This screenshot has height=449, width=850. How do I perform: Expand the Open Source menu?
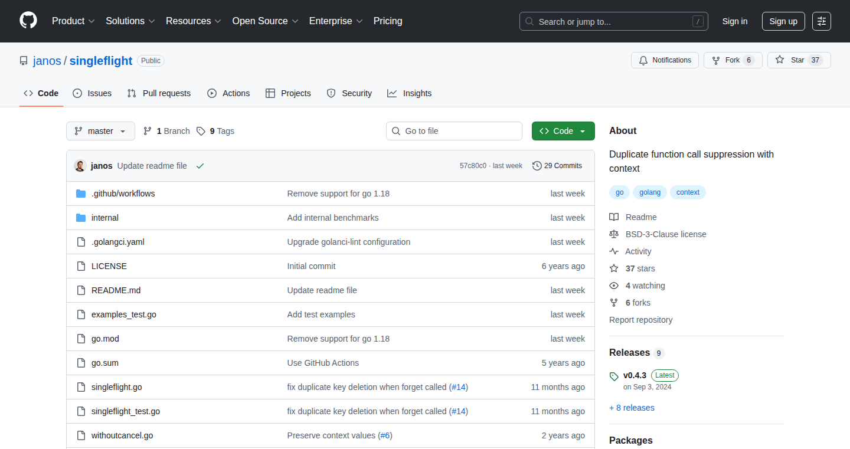coord(266,21)
